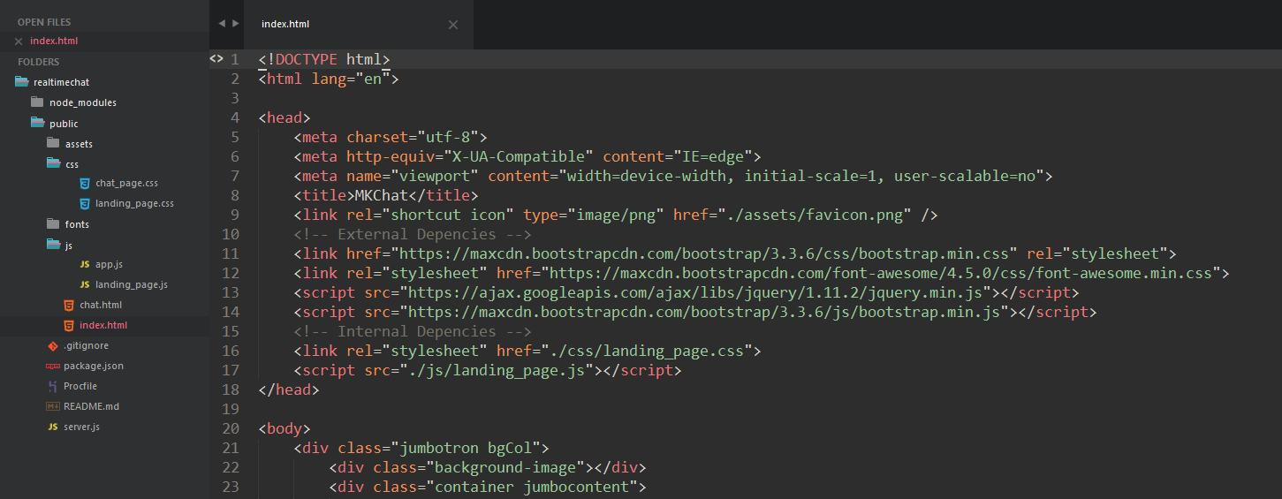Click the CSS file icon for landing_page.css
Viewport: 1282px width, 499px height.
[x=85, y=203]
